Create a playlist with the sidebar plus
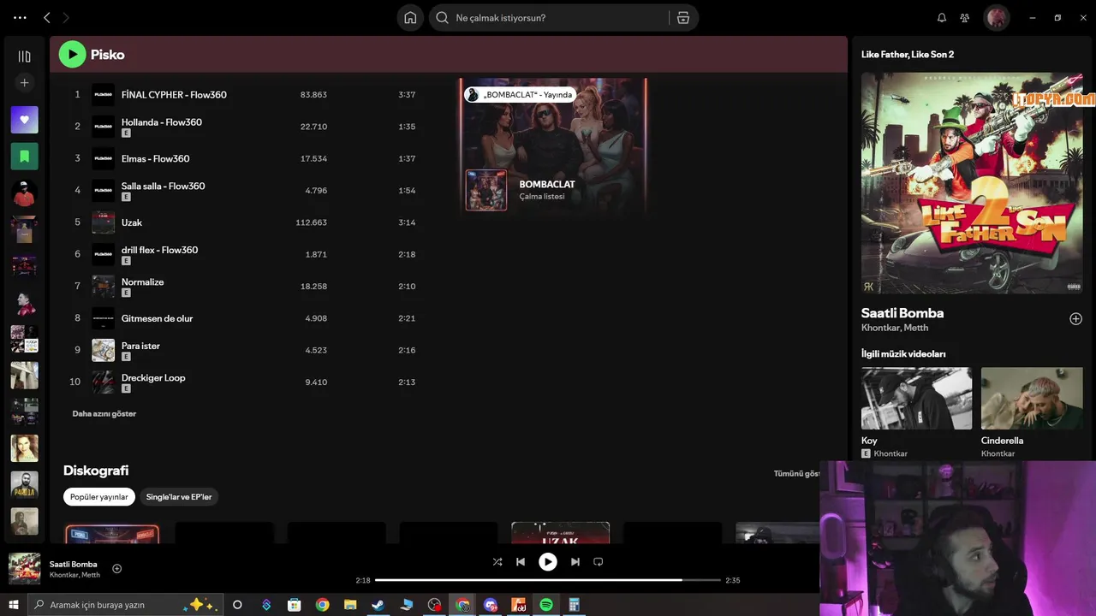This screenshot has height=616, width=1096. coord(24,83)
